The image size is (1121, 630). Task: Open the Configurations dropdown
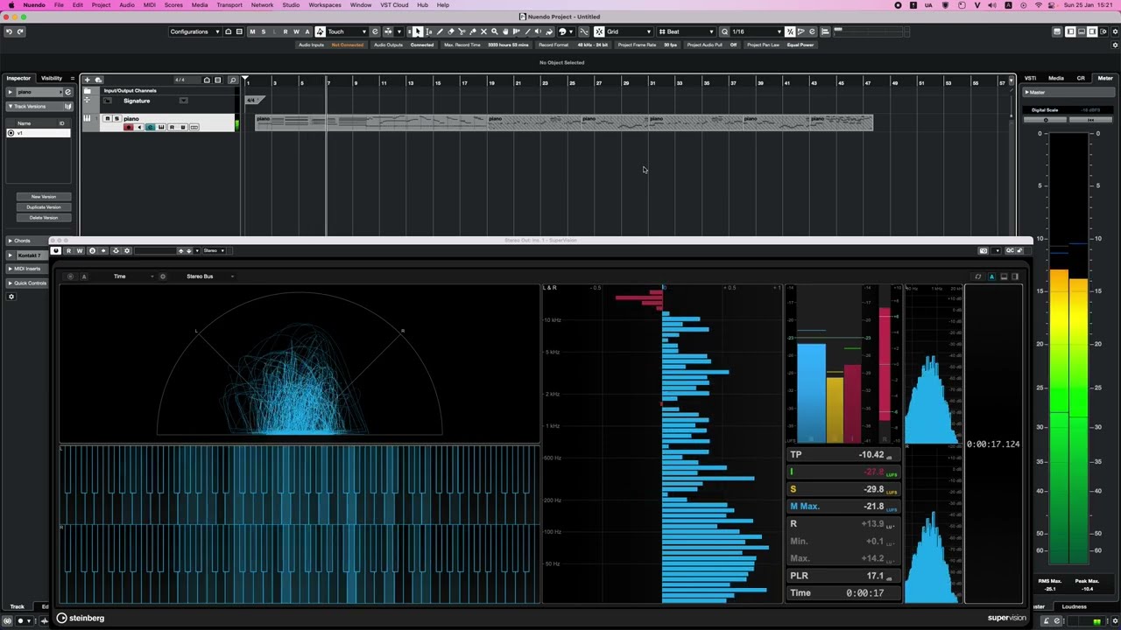[195, 31]
